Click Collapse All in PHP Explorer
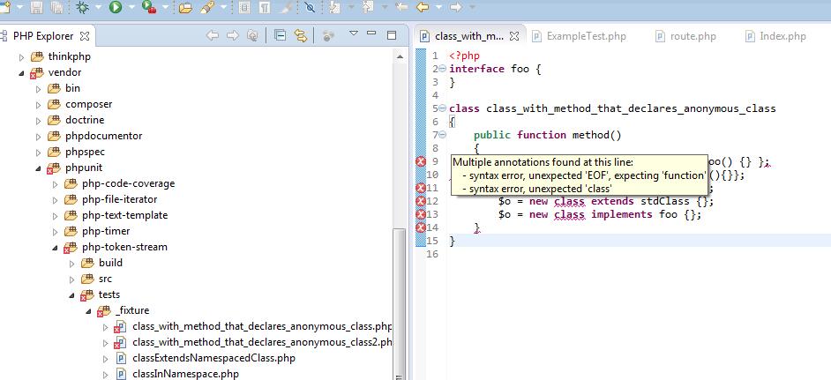 pos(280,36)
